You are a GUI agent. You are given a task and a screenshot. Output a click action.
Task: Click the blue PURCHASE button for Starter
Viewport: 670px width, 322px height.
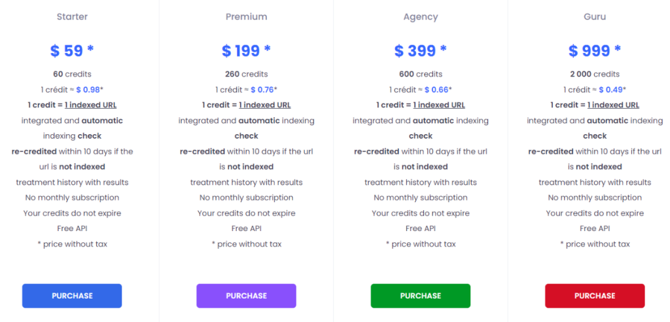pos(72,296)
